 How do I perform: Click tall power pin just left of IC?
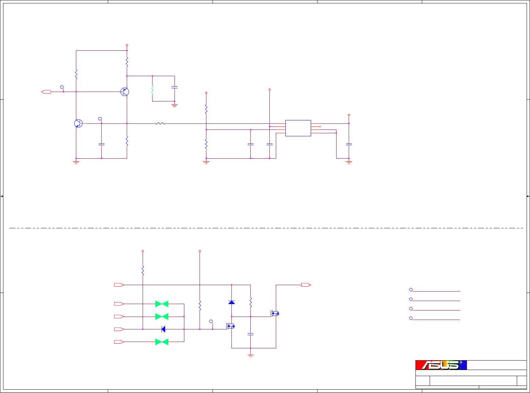[270, 90]
